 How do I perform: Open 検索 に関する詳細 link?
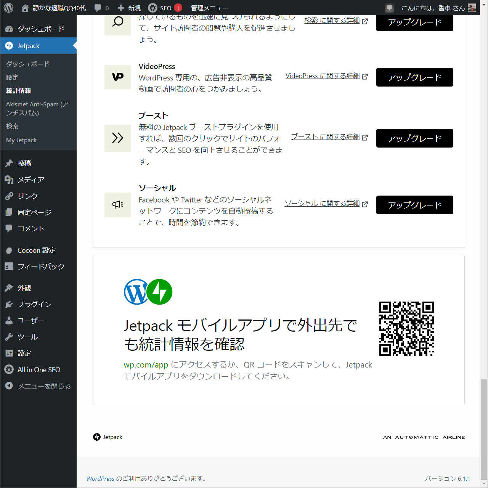tap(336, 21)
